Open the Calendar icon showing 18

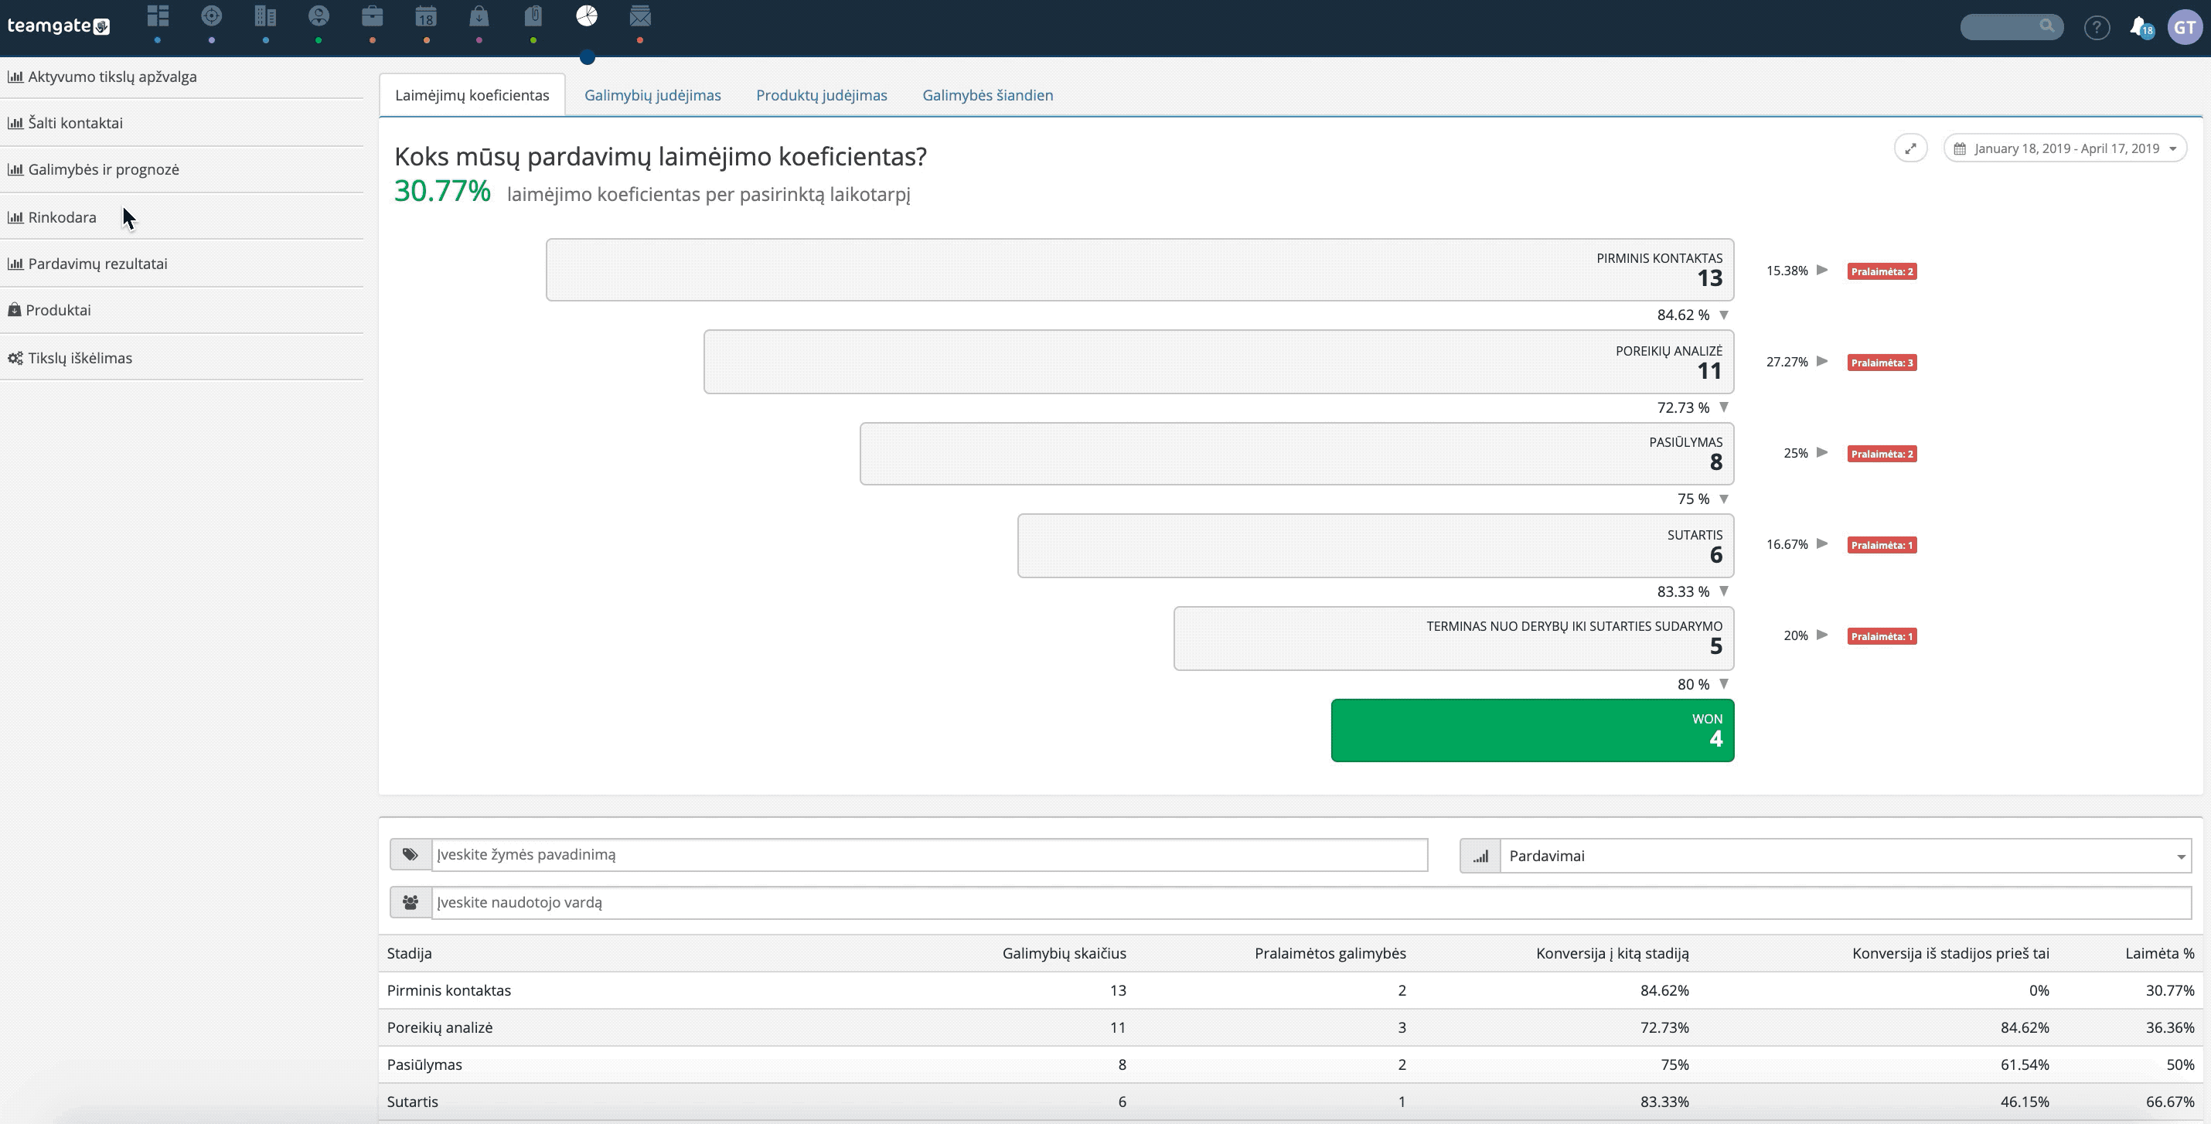(426, 16)
